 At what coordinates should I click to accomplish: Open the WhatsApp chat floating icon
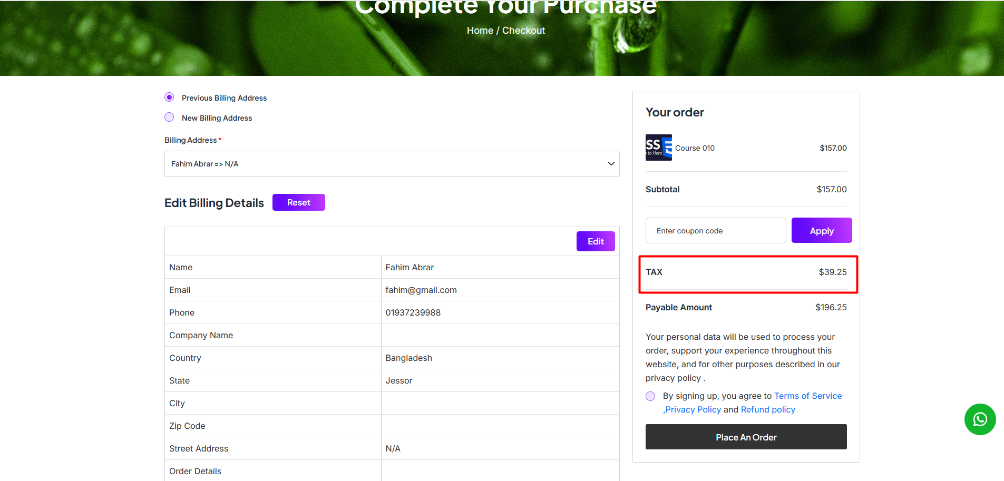tap(980, 419)
